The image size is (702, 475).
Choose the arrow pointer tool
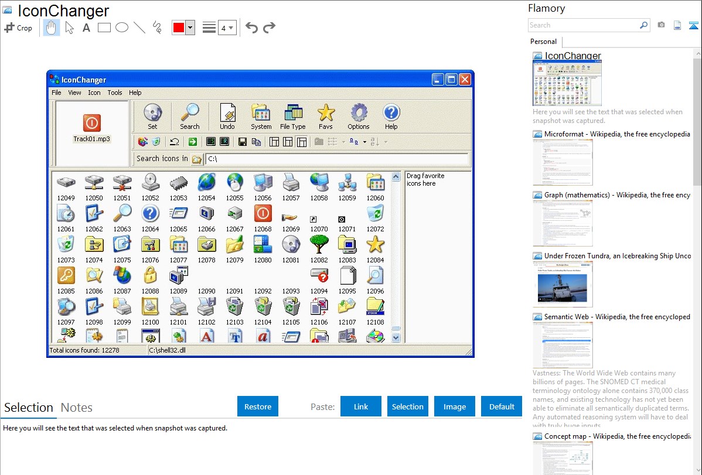[69, 28]
